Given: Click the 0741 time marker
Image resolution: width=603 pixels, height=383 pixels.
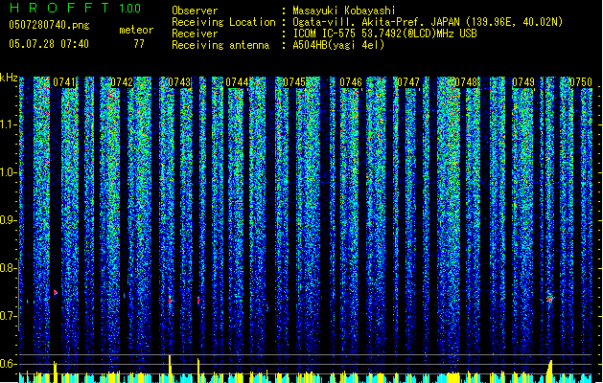Looking at the screenshot, I should coord(64,82).
